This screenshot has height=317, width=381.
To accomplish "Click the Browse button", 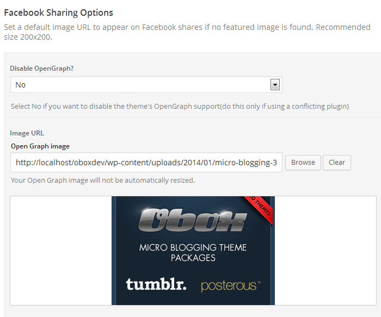I will 303,163.
